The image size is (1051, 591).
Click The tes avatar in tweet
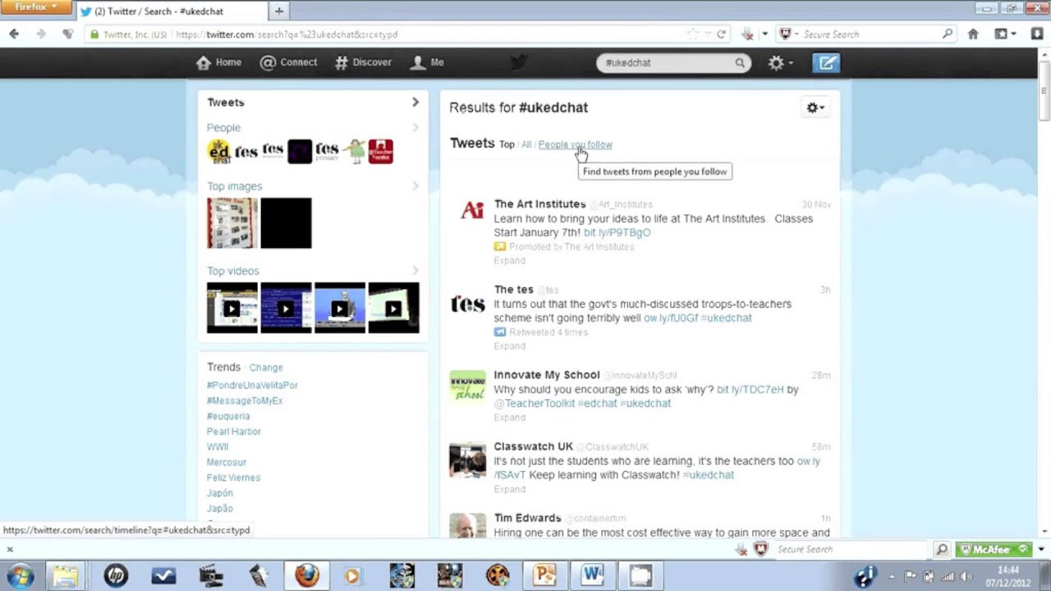[x=467, y=304]
